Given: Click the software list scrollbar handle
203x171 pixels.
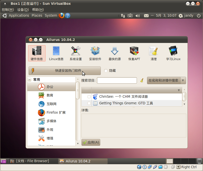Looking at the screenshot, I should pos(184,96).
